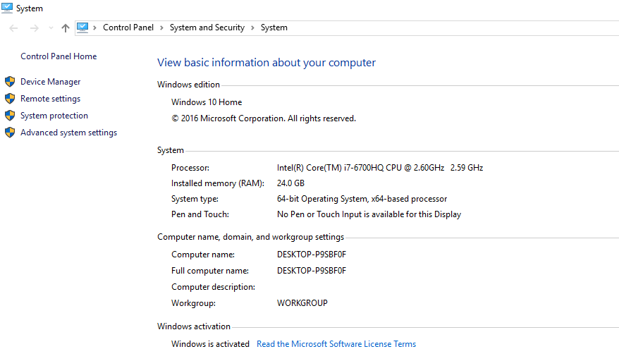Screen dimensions: 619x361
Task: Open Advanced system settings
Action: pyautogui.click(x=68, y=133)
